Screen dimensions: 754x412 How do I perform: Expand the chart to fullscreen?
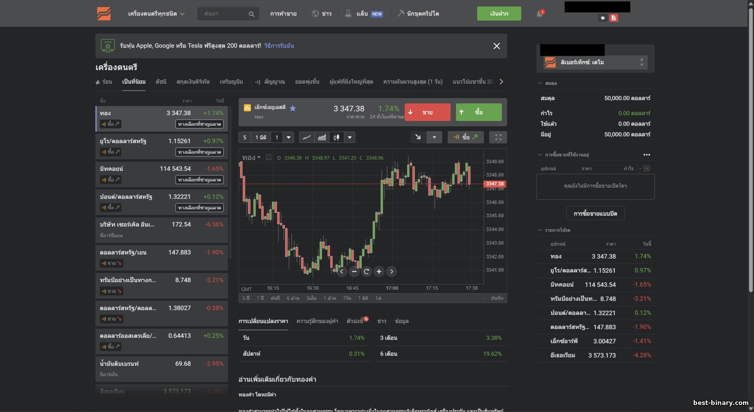pos(498,137)
